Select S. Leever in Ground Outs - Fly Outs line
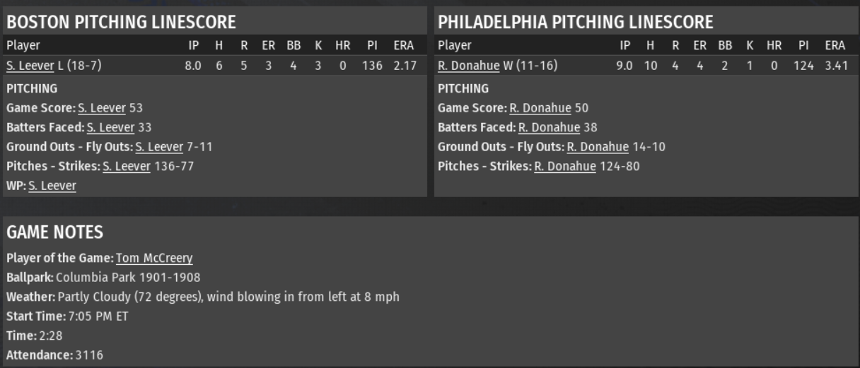The width and height of the screenshot is (860, 368). (158, 147)
